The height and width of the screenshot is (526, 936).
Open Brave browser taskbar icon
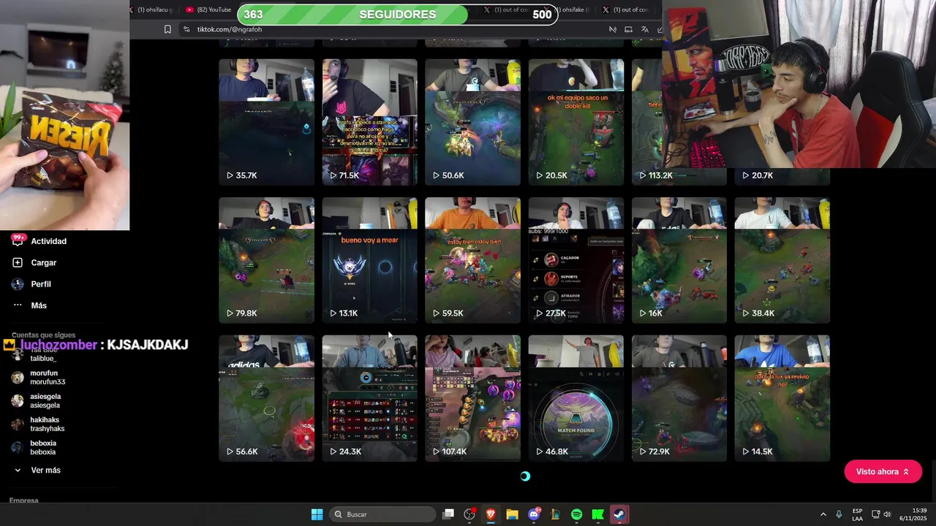point(491,514)
